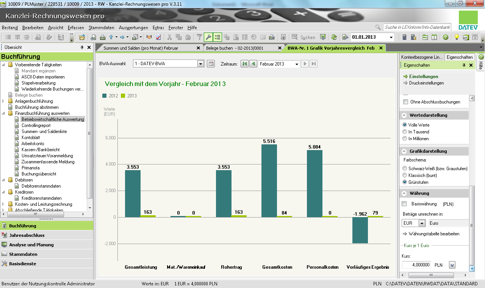This screenshot has width=485, height=288.
Task: Pin the Eigenschaften panel
Action: [x=464, y=65]
